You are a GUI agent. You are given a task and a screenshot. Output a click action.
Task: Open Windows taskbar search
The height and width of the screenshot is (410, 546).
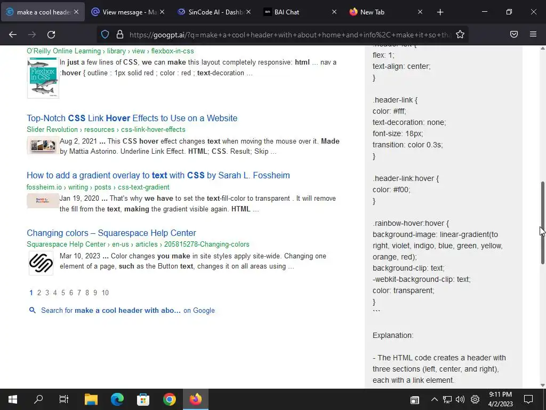click(38, 399)
